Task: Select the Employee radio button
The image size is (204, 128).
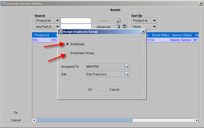Action: coord(68,44)
